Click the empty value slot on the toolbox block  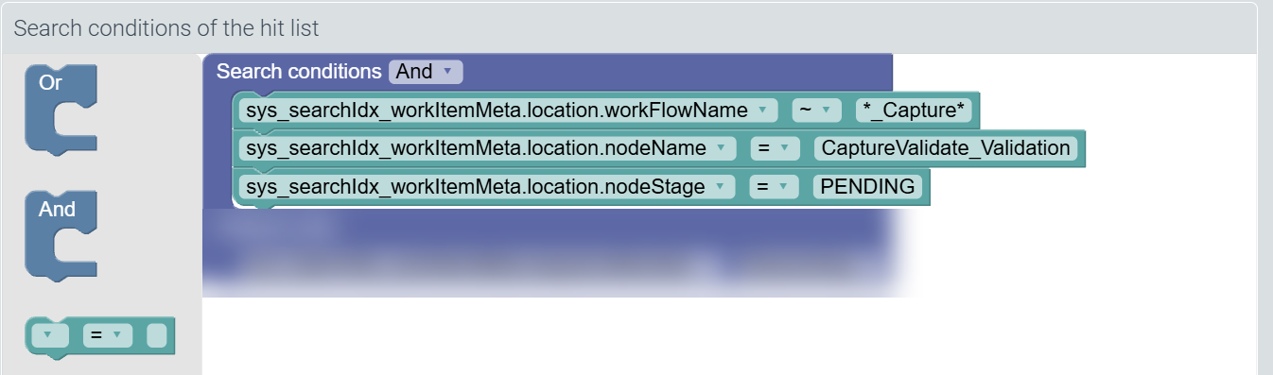(157, 334)
